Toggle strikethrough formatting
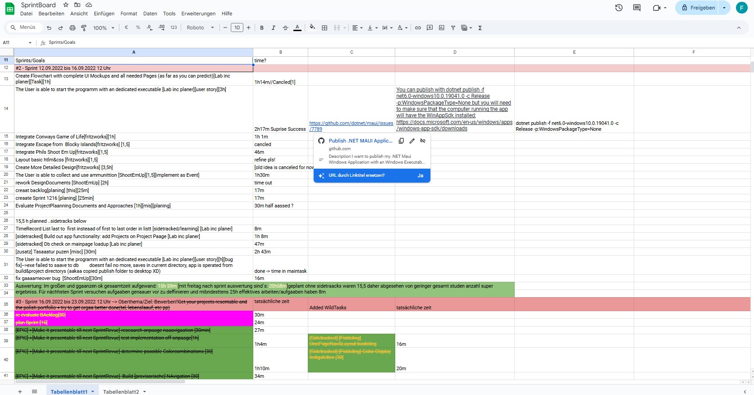Viewport: 754px width, 395px height. click(x=285, y=28)
